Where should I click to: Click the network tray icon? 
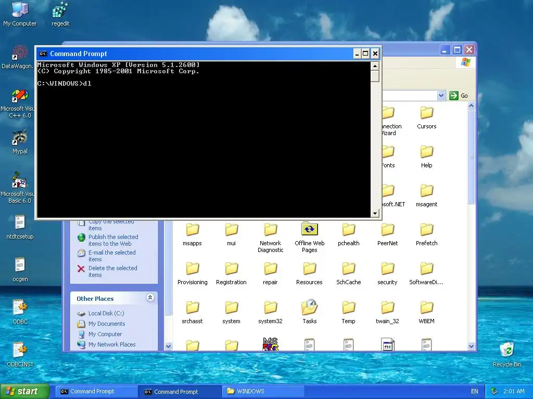click(x=494, y=391)
